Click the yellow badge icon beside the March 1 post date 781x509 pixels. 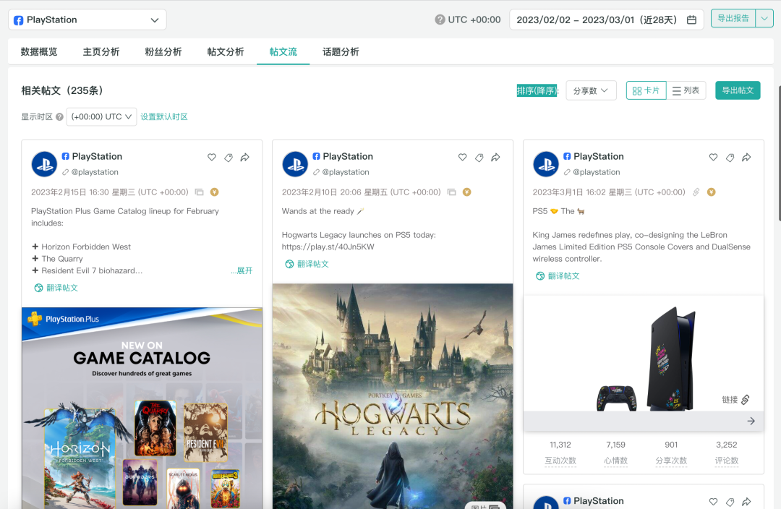711,192
